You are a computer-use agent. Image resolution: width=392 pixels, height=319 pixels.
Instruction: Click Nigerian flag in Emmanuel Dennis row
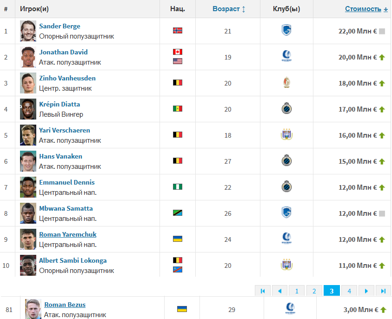click(177, 186)
